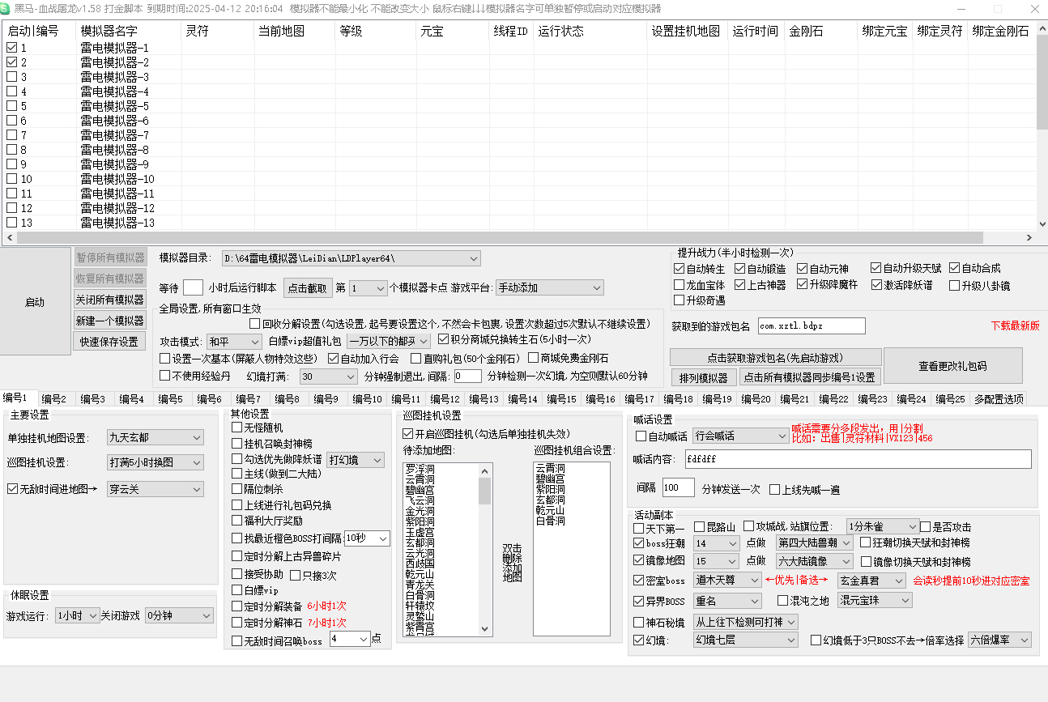Open the 编号10 tab
The height and width of the screenshot is (702, 1048).
366,399
